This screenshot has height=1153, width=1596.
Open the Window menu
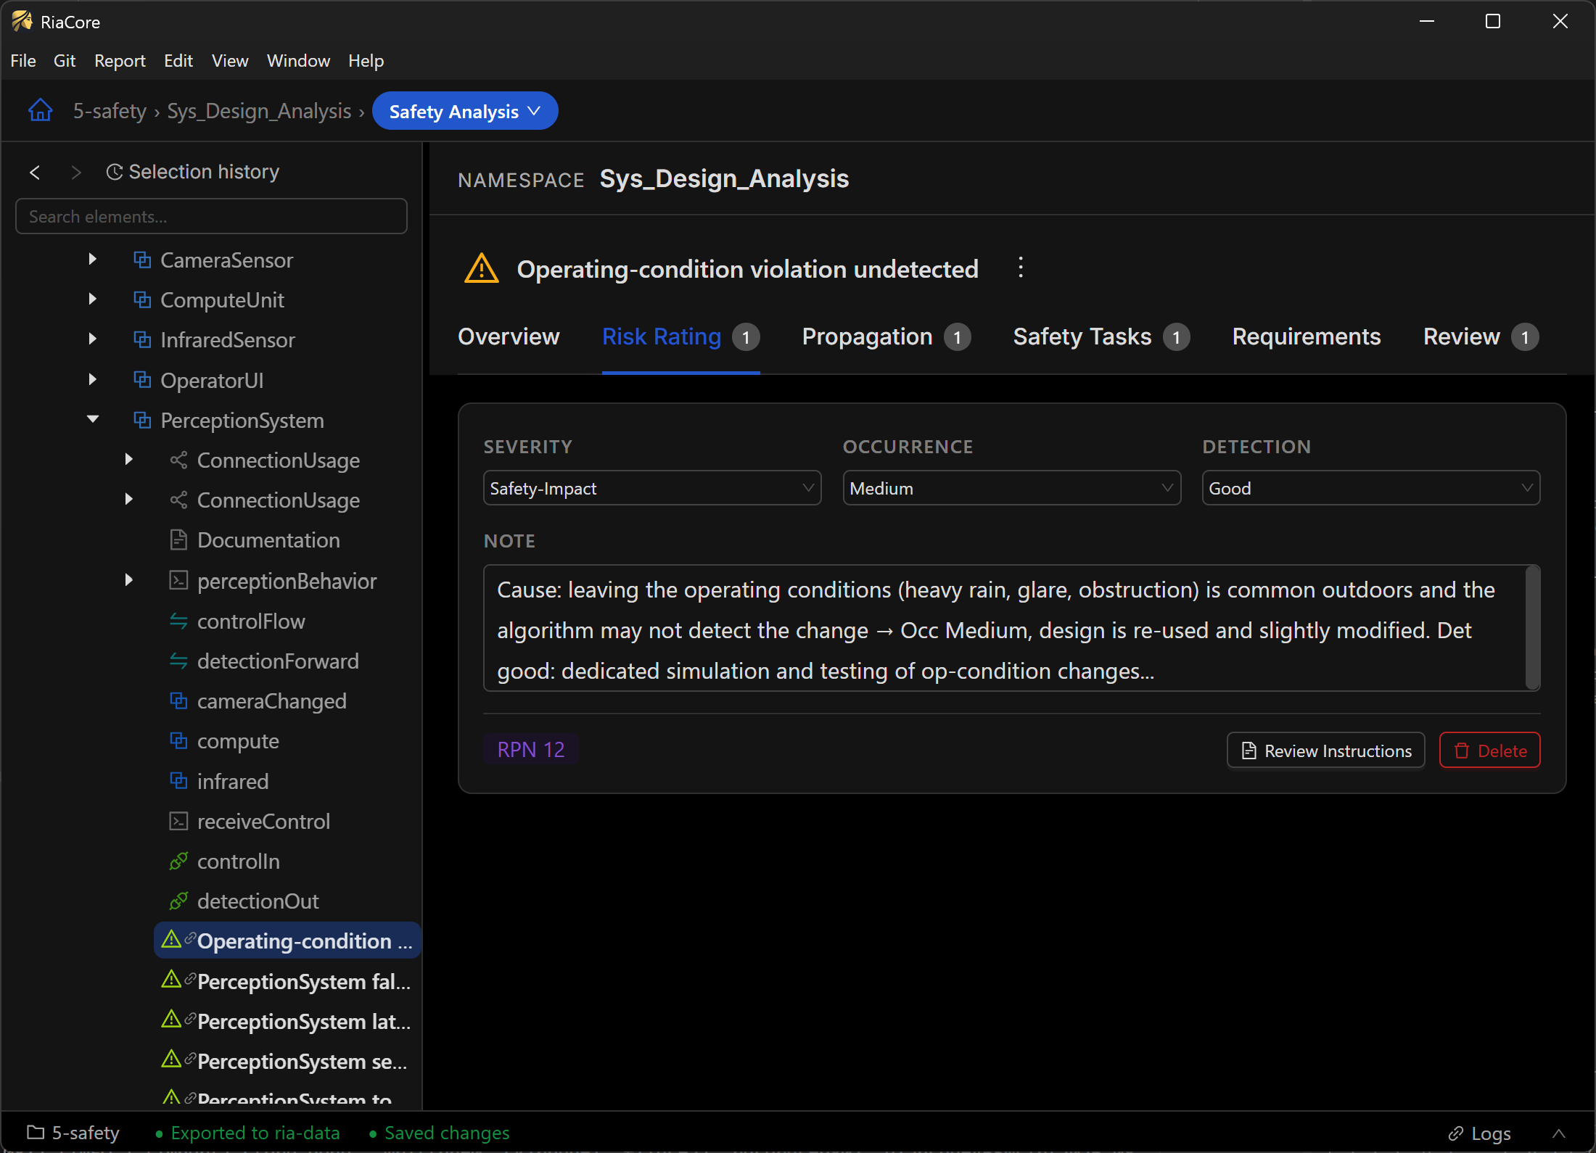[298, 61]
